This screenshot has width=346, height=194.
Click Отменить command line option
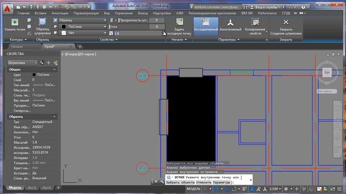(203, 183)
